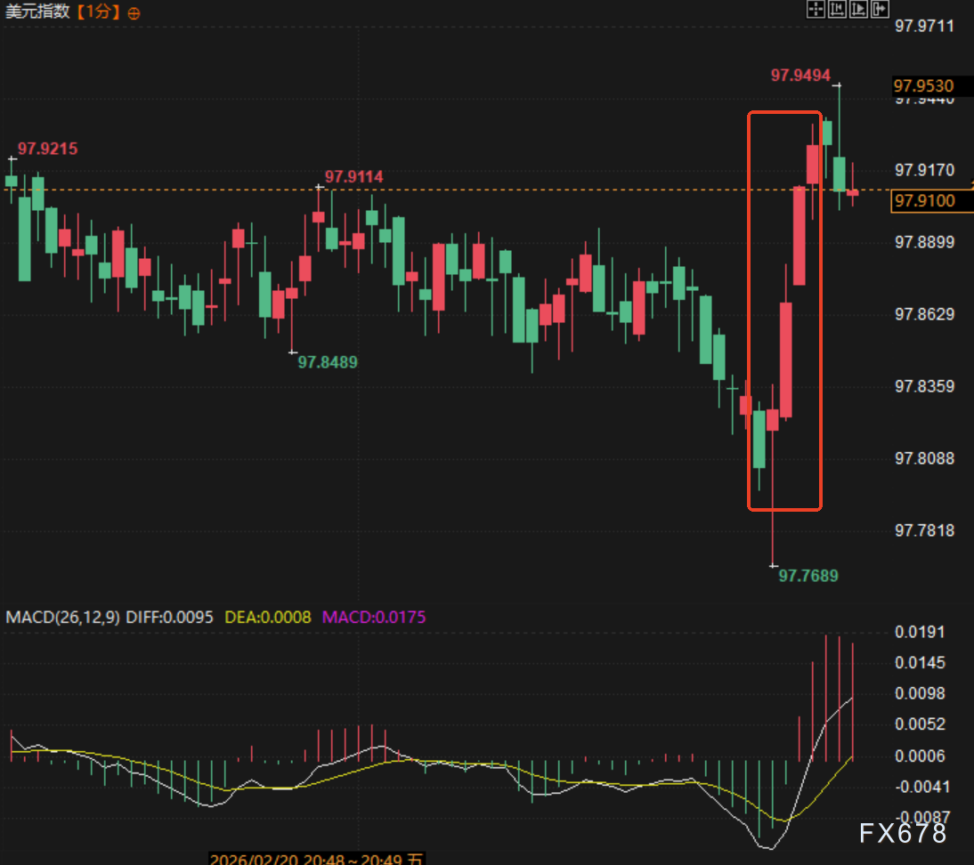Click the 97.7818 price axis label
This screenshot has width=974, height=865.
pyautogui.click(x=924, y=530)
